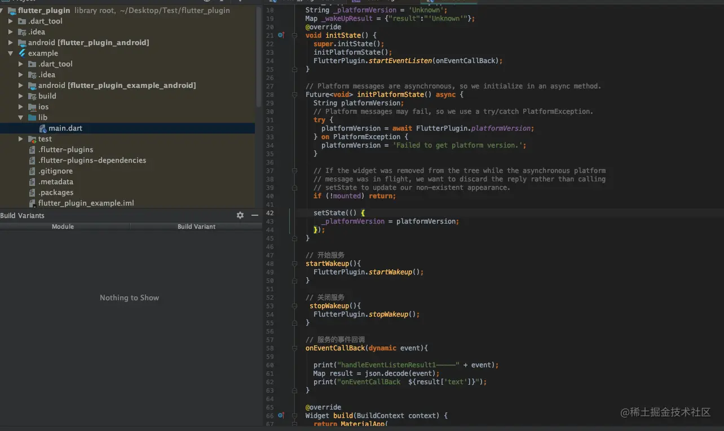This screenshot has width=724, height=431.
Task: Click startWakeup method name on line 48
Action: (327, 264)
